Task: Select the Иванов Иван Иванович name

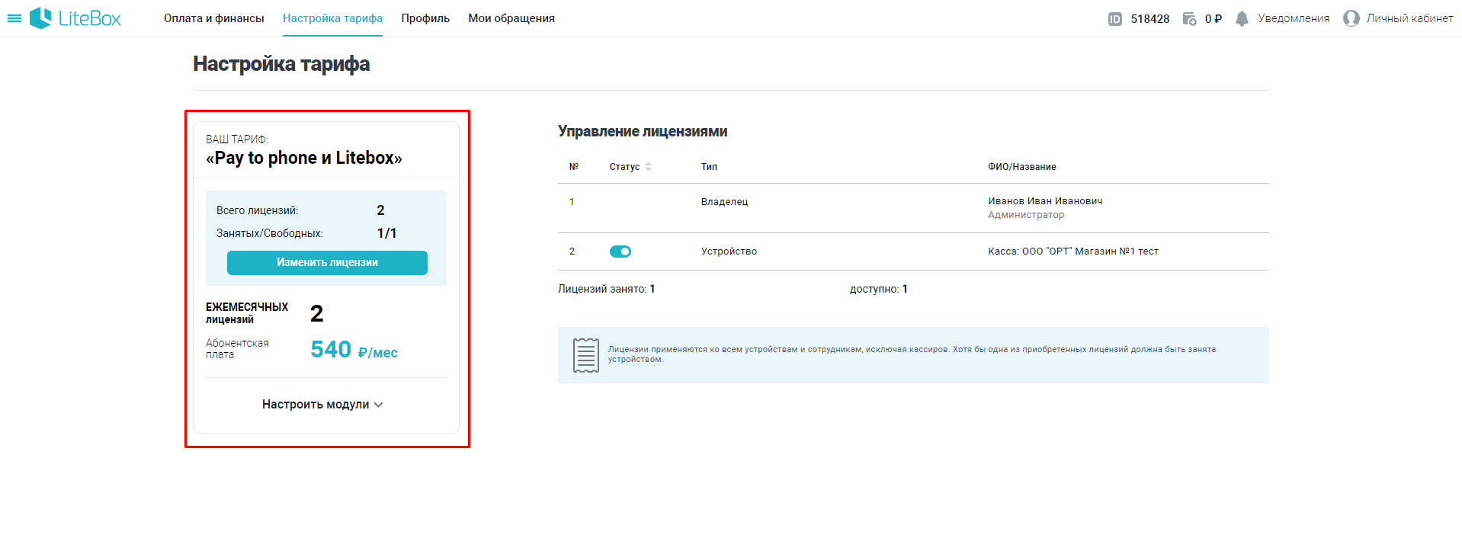Action: [1045, 201]
